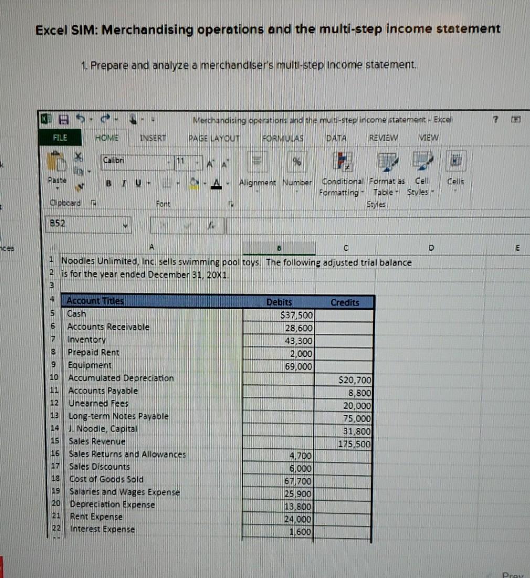This screenshot has width=530, height=578.
Task: Click the Name Box showing B52
Action: coord(84,225)
